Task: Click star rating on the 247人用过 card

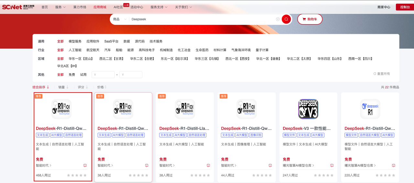Action: 323,175
